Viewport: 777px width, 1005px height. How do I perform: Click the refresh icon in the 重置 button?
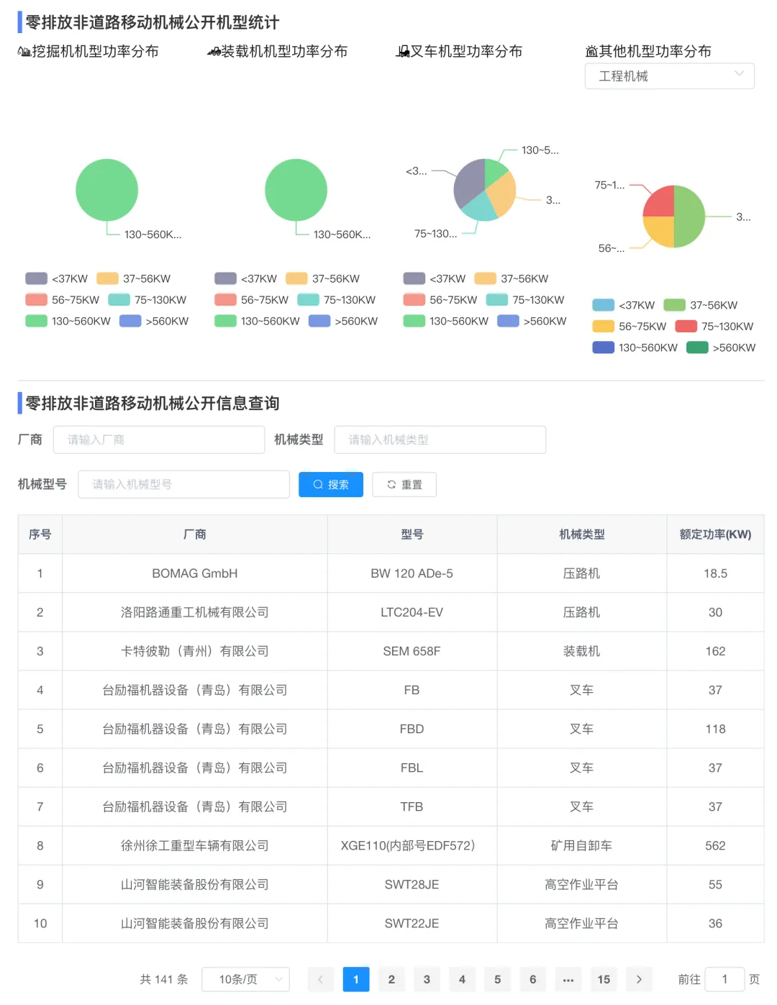391,485
